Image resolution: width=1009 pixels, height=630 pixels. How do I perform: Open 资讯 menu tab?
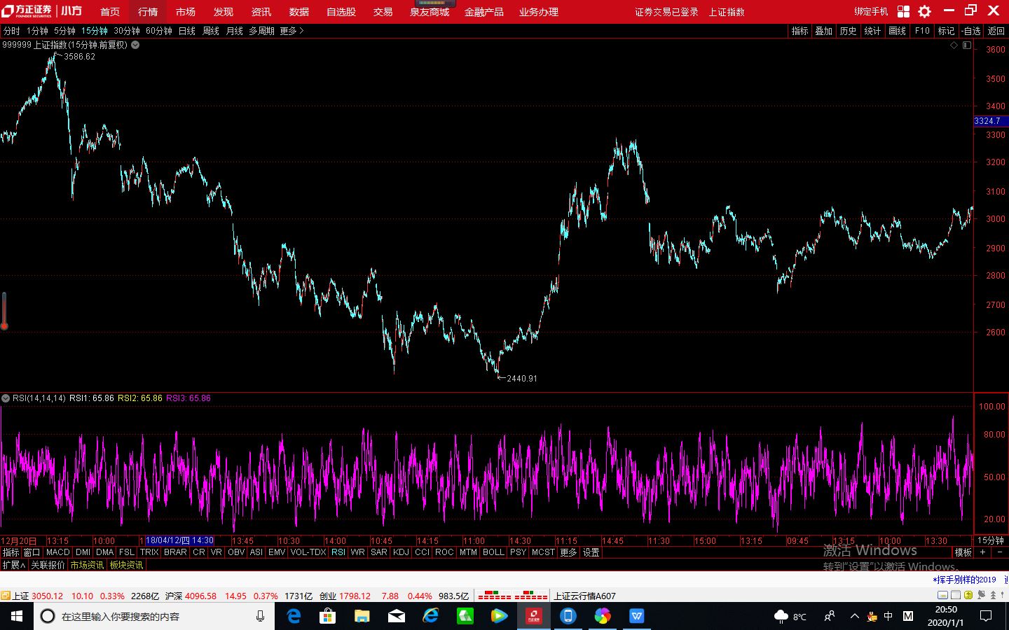tap(261, 12)
